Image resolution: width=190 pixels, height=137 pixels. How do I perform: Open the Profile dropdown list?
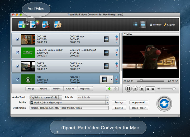[69, 103]
